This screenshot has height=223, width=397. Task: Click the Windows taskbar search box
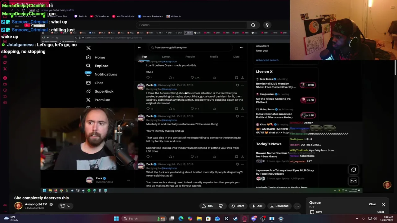tap(144, 219)
